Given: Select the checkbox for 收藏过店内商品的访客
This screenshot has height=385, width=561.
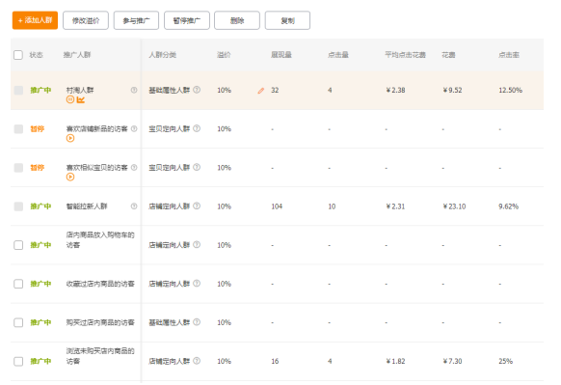Looking at the screenshot, I should click(x=18, y=284).
